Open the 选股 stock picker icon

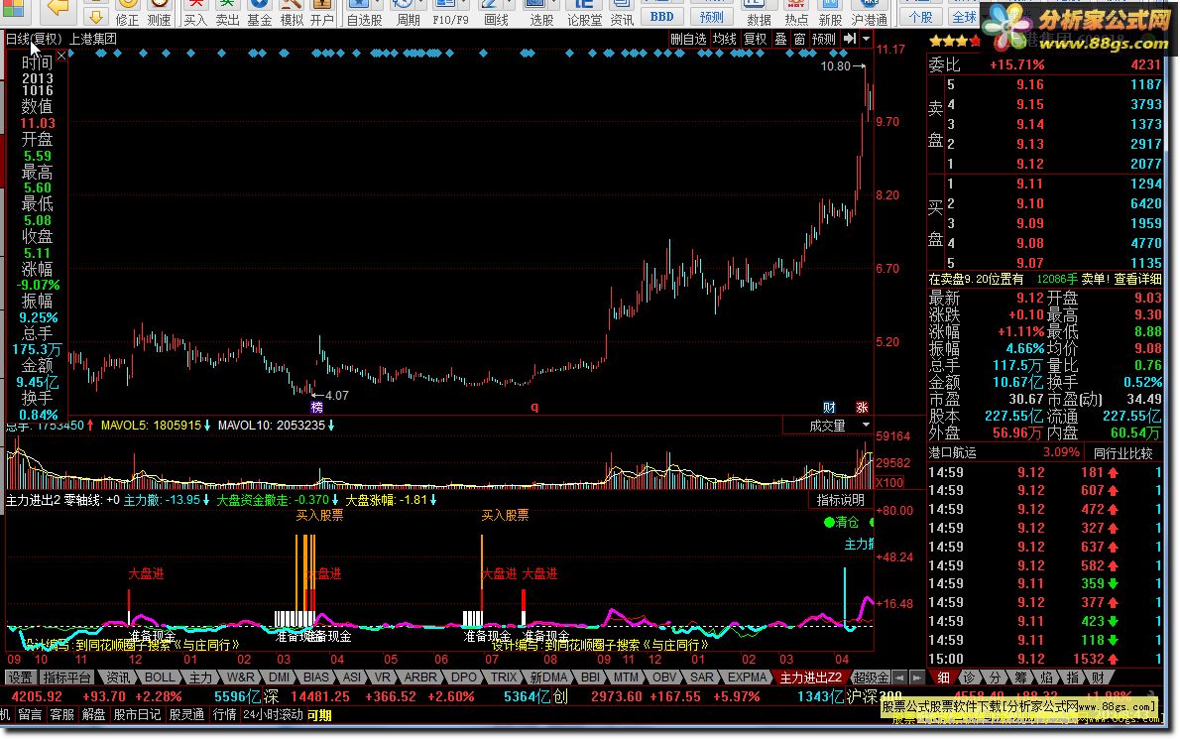click(541, 13)
